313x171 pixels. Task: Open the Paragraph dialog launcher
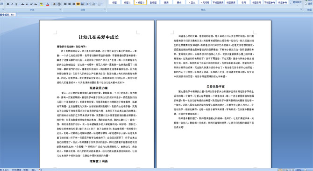coord(105,10)
